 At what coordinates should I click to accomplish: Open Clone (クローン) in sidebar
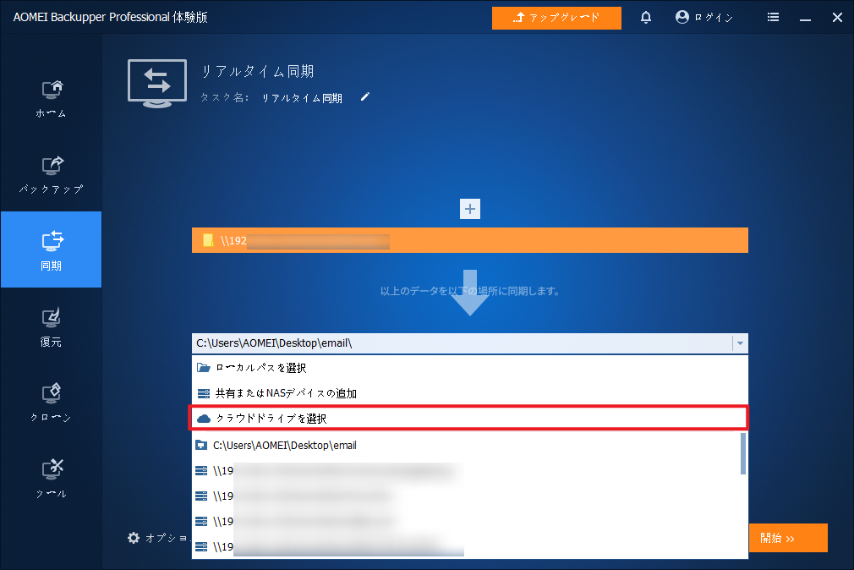(x=51, y=403)
